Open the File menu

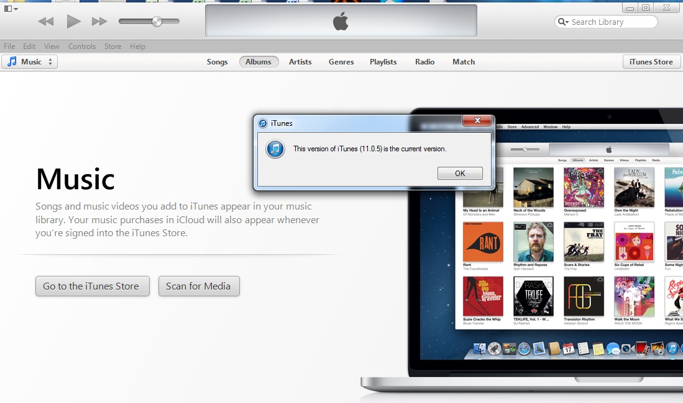[9, 46]
